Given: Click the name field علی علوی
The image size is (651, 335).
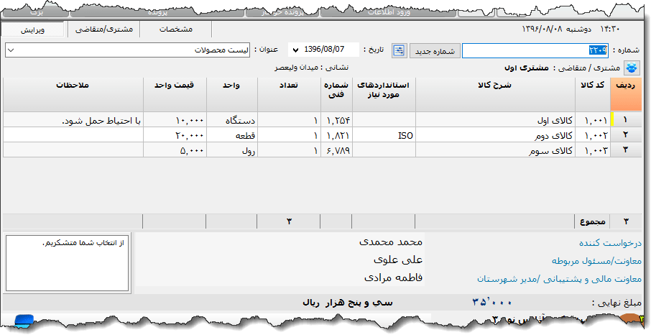Looking at the screenshot, I should (398, 260).
